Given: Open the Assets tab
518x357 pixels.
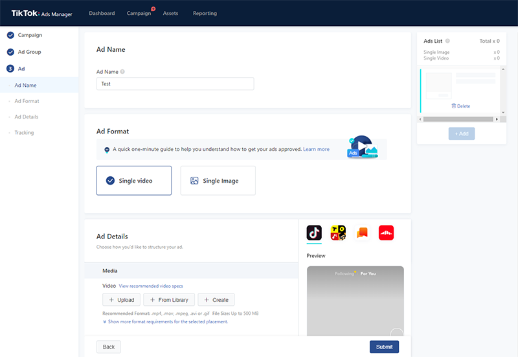Looking at the screenshot, I should pyautogui.click(x=170, y=13).
